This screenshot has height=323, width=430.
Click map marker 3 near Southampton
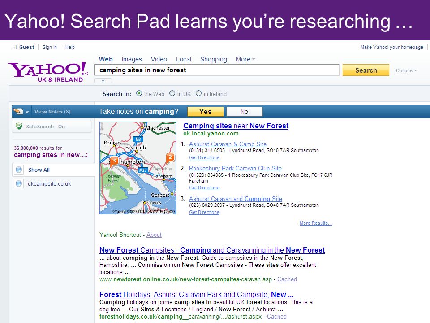pos(114,162)
